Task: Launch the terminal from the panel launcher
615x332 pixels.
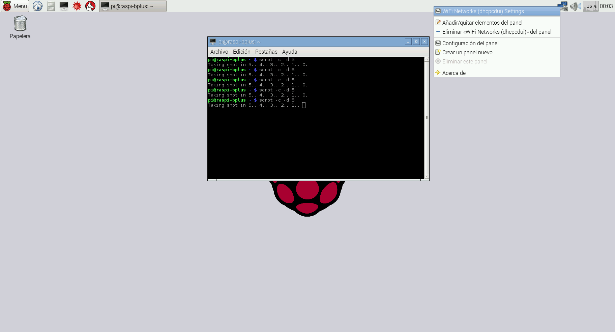Action: (x=64, y=6)
